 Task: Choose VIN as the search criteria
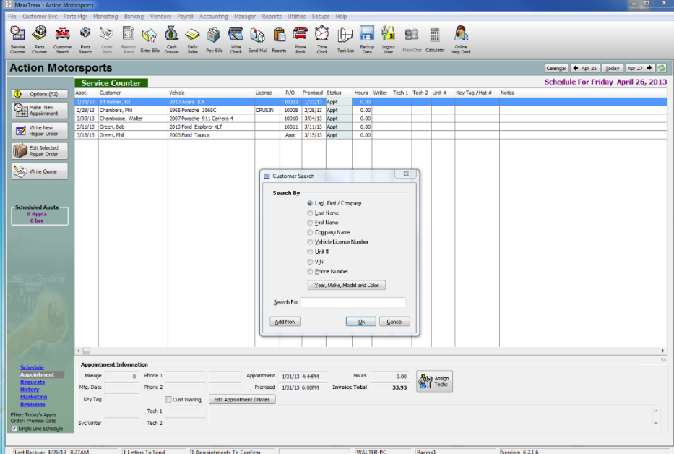pyautogui.click(x=311, y=262)
